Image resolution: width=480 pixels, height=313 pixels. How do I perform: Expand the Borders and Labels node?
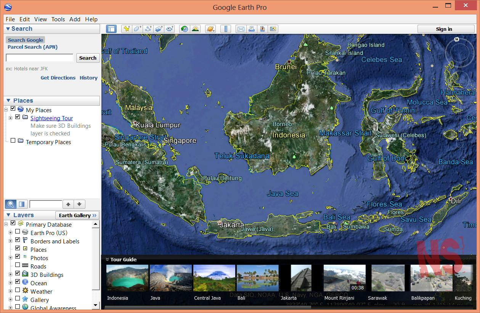11,241
